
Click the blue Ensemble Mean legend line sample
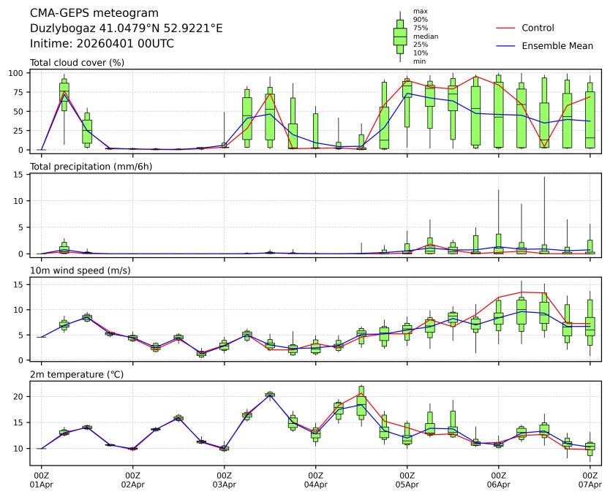pyautogui.click(x=505, y=46)
